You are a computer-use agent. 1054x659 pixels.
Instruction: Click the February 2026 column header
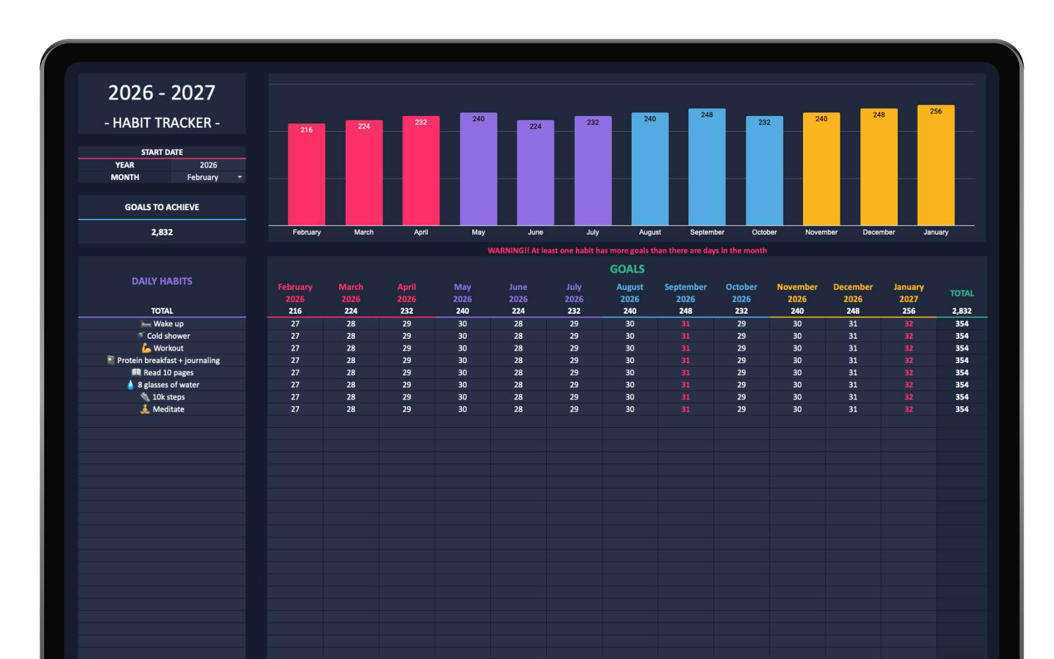pyautogui.click(x=295, y=293)
